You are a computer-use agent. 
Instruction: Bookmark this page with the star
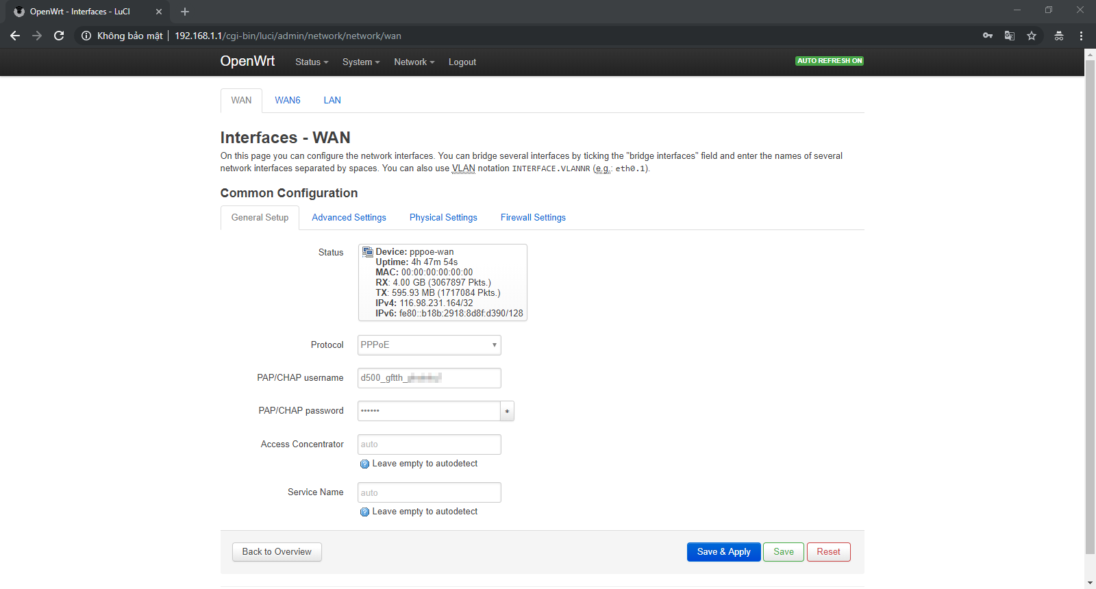click(1032, 36)
